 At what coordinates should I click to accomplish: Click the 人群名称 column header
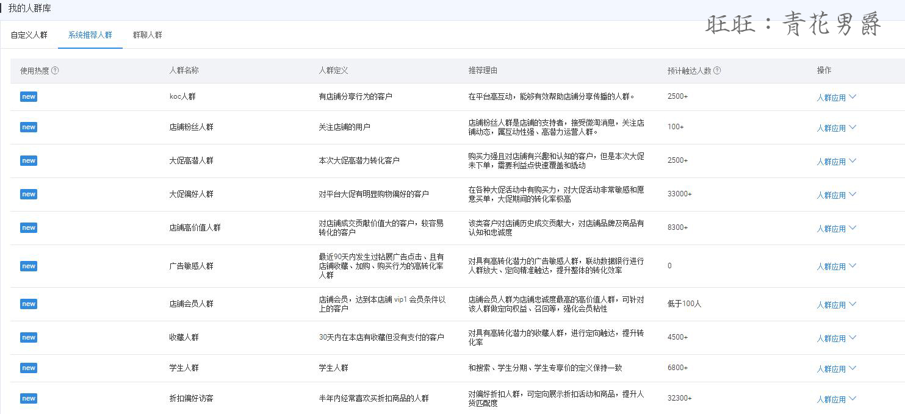184,71
